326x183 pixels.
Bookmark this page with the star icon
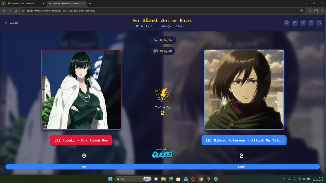click(302, 11)
